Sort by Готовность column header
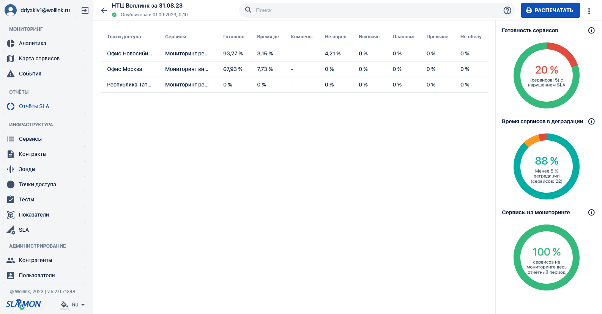The image size is (602, 314). [234, 37]
